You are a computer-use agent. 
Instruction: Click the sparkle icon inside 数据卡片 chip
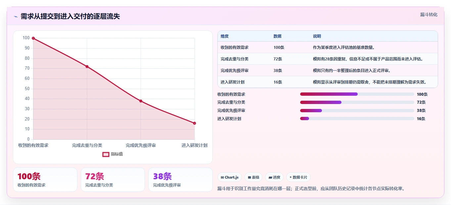tap(291, 177)
